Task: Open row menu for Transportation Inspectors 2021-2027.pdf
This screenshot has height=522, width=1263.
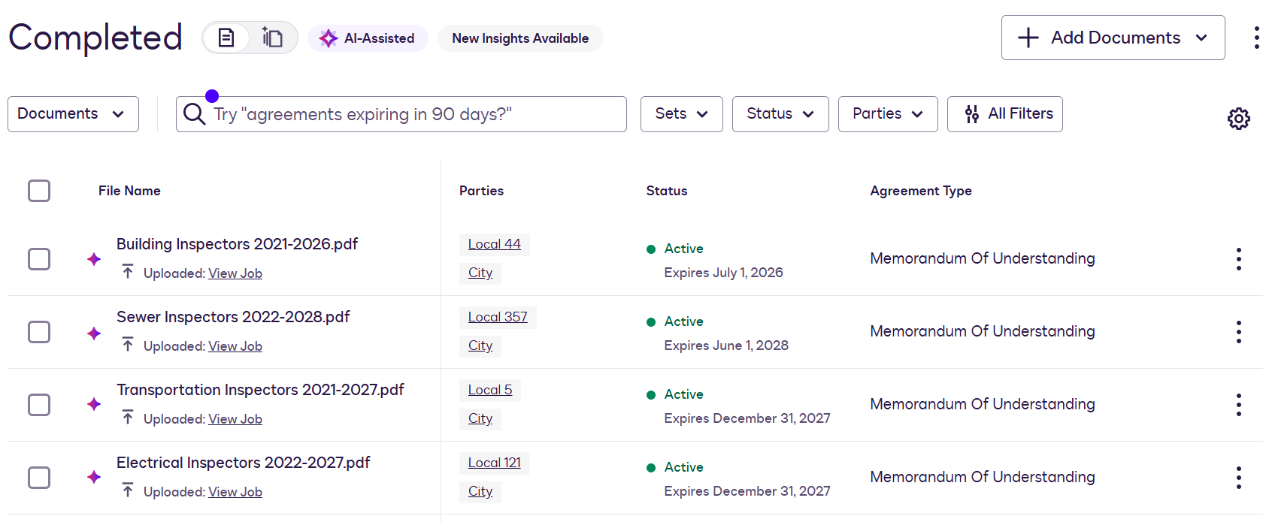Action: pyautogui.click(x=1238, y=405)
